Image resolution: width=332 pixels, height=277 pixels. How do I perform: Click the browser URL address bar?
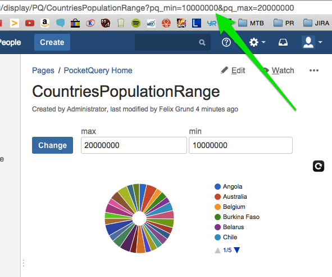166,8
